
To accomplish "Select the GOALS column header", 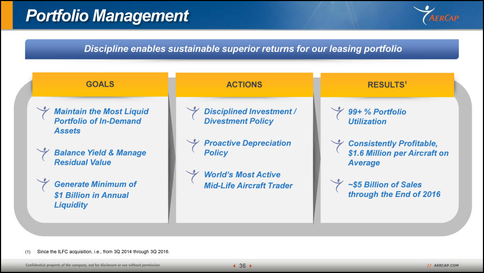I will click(100, 85).
